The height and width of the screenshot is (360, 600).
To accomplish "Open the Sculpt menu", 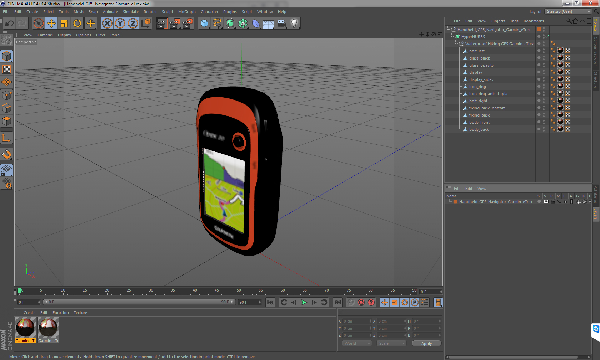I will [x=167, y=12].
